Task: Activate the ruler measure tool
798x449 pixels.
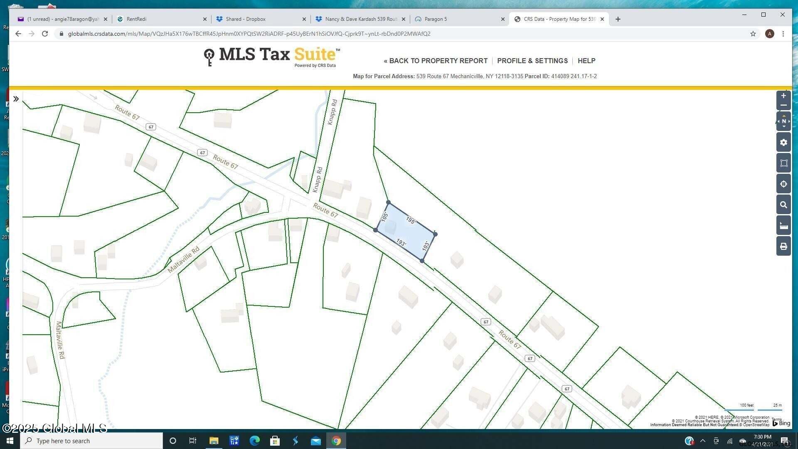Action: (783, 226)
